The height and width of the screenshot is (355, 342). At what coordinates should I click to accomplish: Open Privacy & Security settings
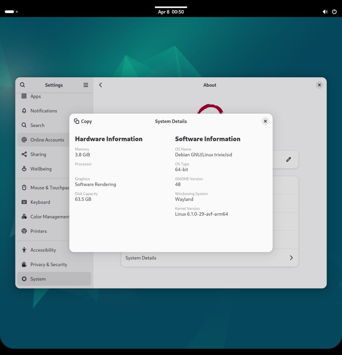point(48,265)
